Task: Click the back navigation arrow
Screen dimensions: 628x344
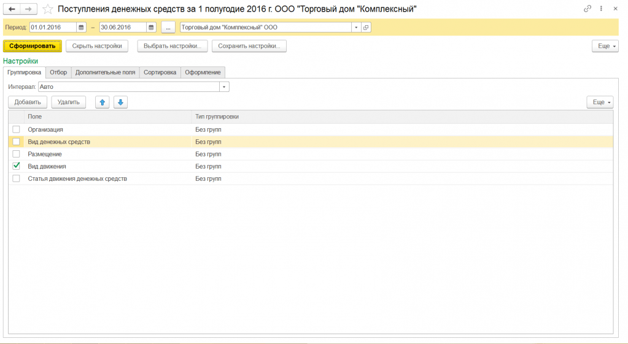Action: tap(12, 9)
